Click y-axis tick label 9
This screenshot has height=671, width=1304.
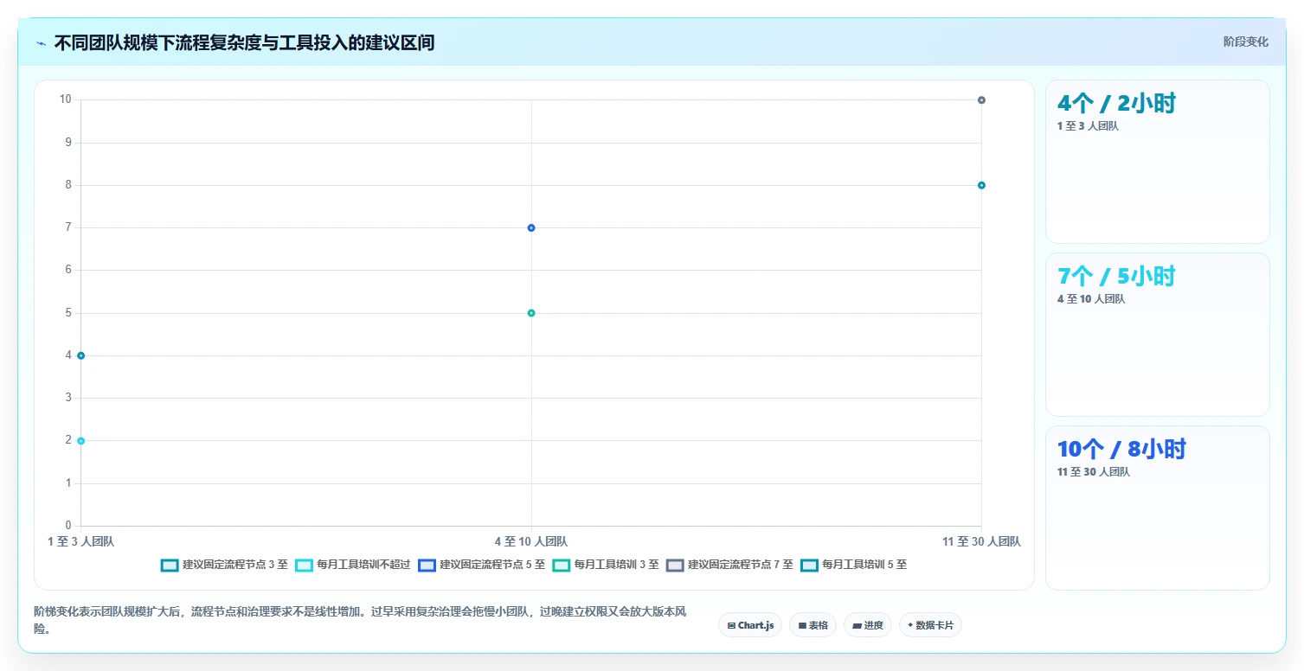(68, 143)
